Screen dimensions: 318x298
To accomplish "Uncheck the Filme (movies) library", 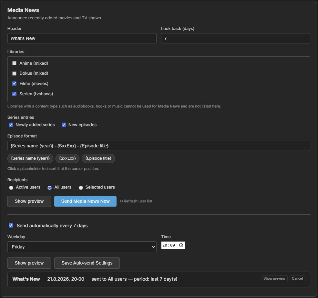I will tap(15, 83).
